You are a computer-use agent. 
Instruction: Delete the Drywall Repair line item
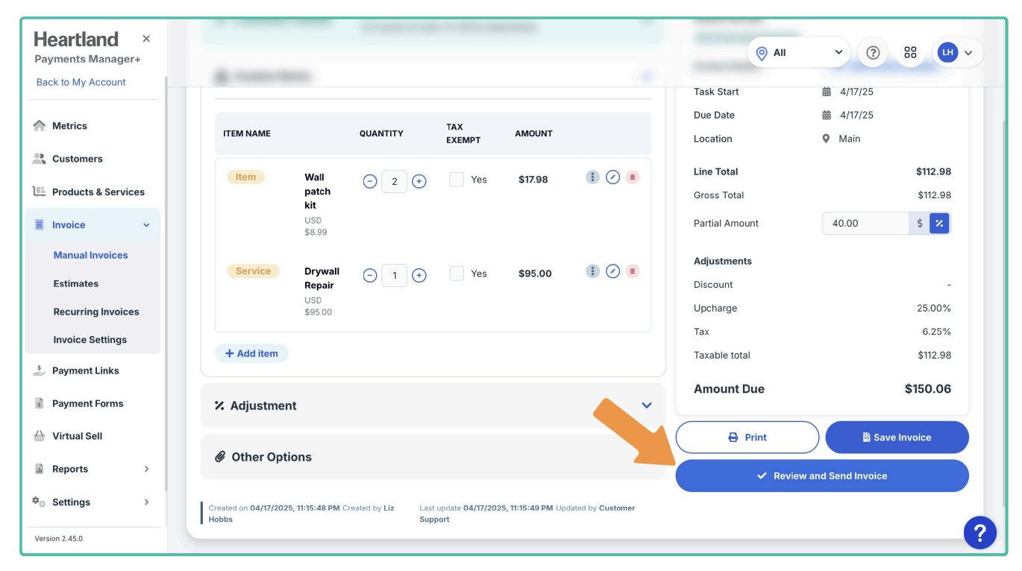[x=633, y=271]
